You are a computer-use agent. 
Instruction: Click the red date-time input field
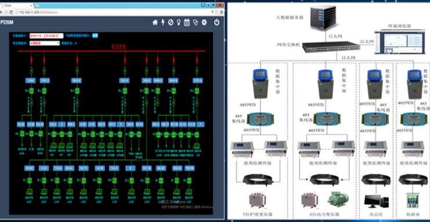46,35
